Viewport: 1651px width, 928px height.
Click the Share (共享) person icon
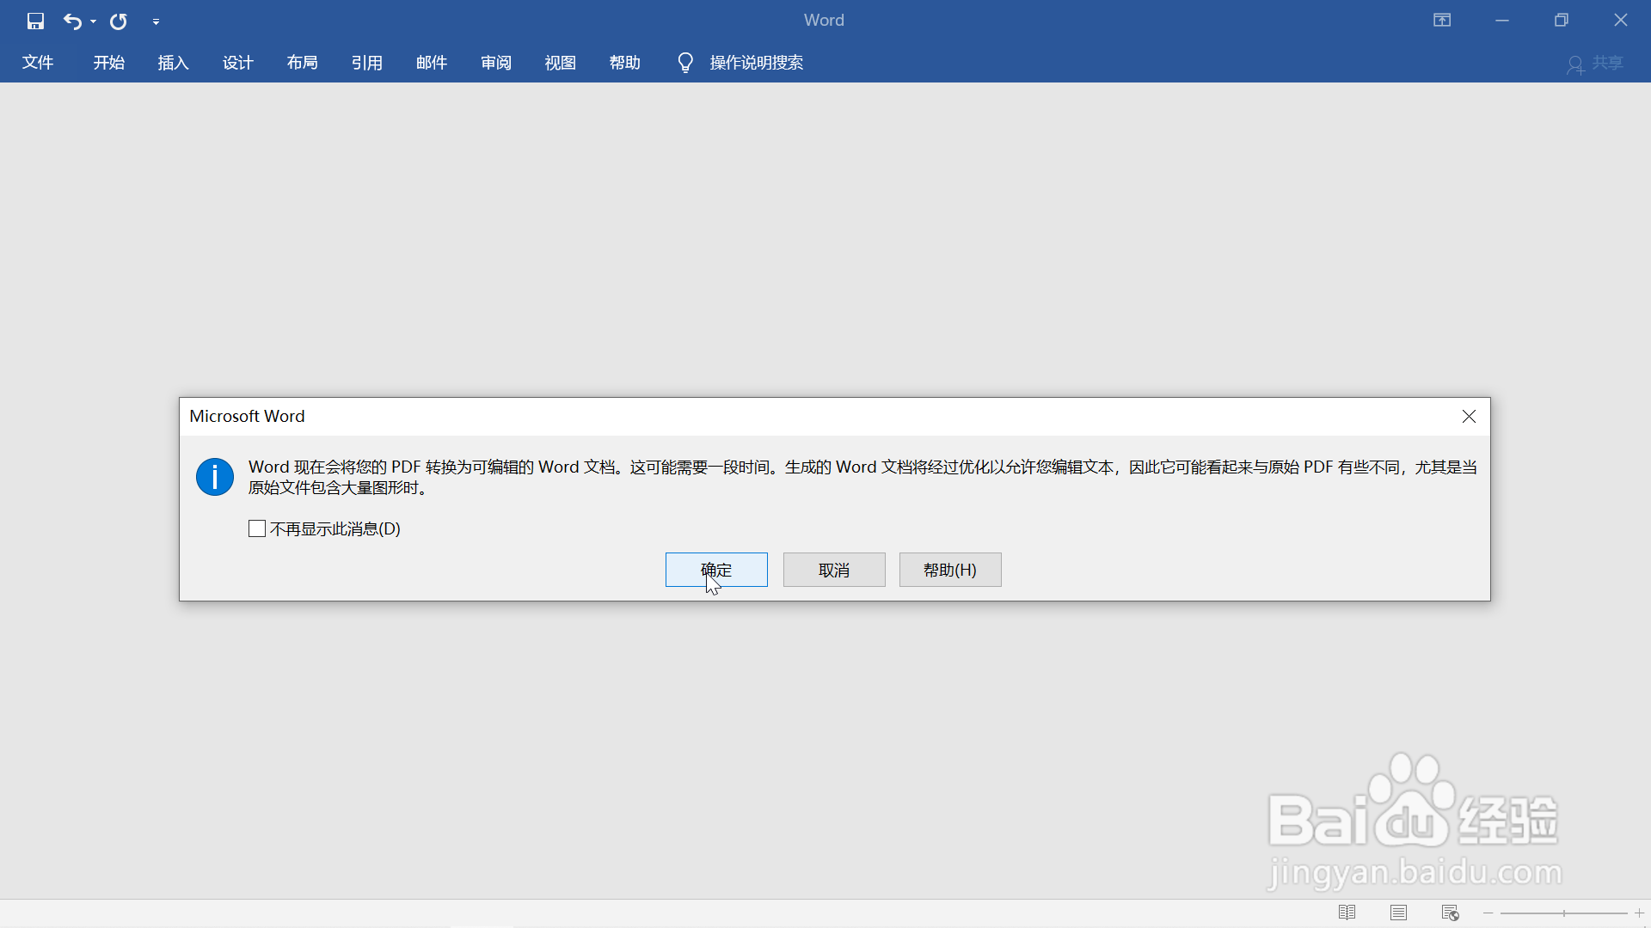click(x=1575, y=64)
